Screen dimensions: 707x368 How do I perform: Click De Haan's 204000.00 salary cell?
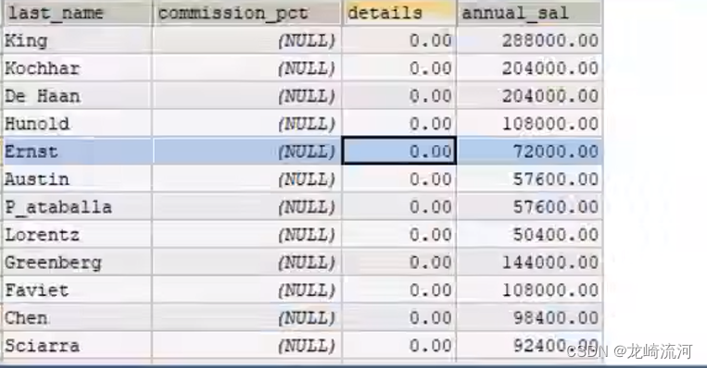click(x=529, y=96)
